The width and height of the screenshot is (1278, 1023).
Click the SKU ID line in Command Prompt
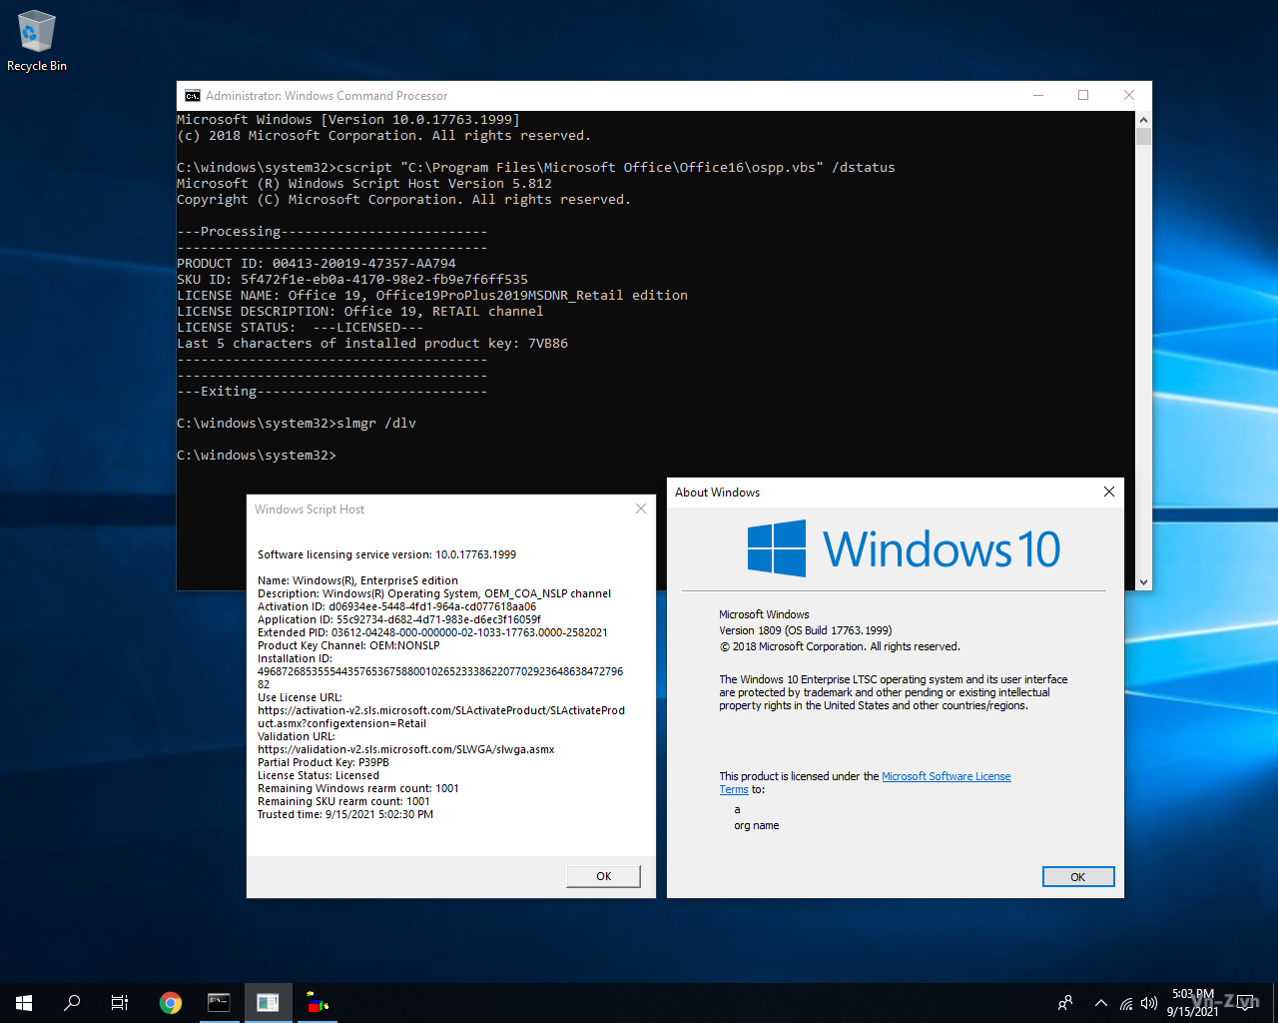(x=352, y=280)
